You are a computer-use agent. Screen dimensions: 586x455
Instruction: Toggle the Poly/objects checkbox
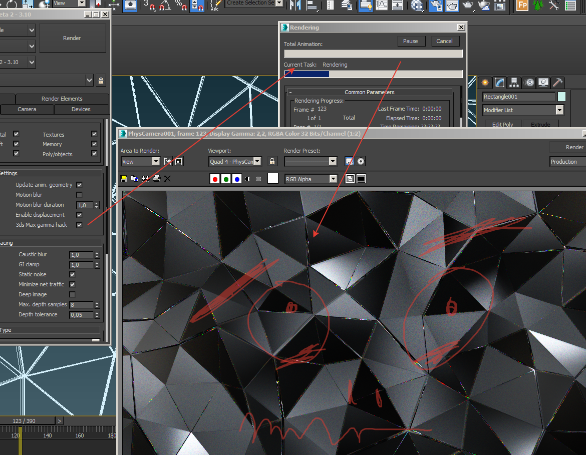pyautogui.click(x=94, y=153)
